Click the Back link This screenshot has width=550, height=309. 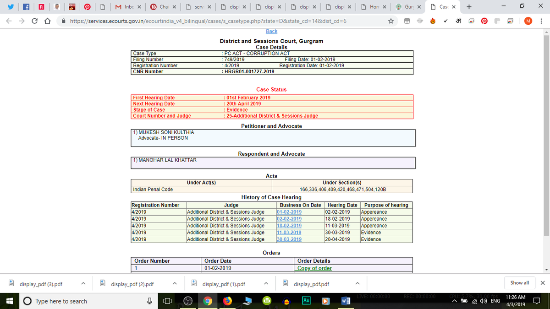point(272,31)
